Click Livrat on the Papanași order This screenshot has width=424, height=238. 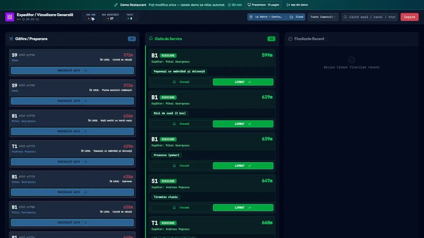[x=243, y=82]
